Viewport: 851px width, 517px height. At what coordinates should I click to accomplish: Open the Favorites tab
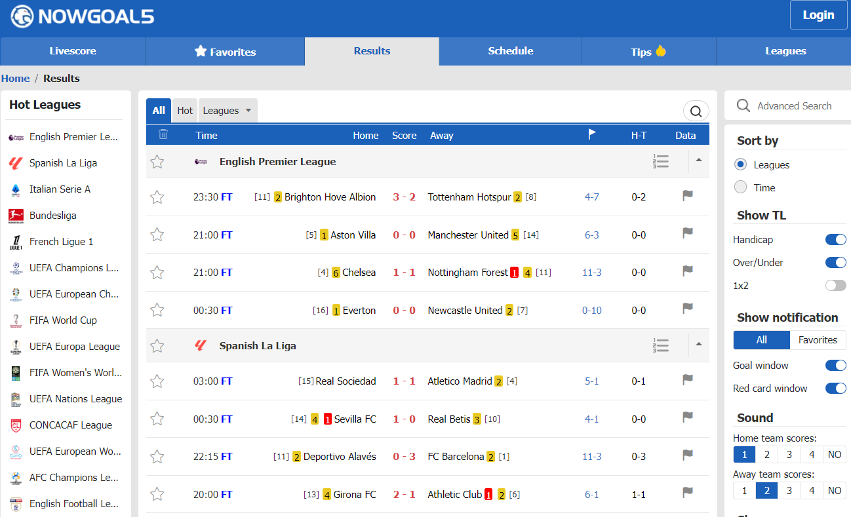coord(225,52)
